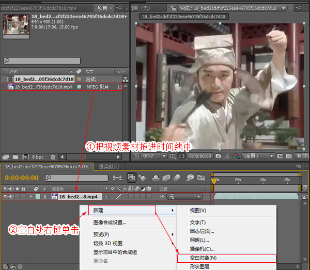The height and width of the screenshot is (270, 310).
Task: Click the timeline timecode 0:00:00:00
Action: (22, 178)
